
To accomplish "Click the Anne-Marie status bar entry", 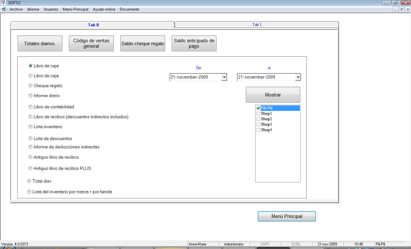I will [x=203, y=244].
